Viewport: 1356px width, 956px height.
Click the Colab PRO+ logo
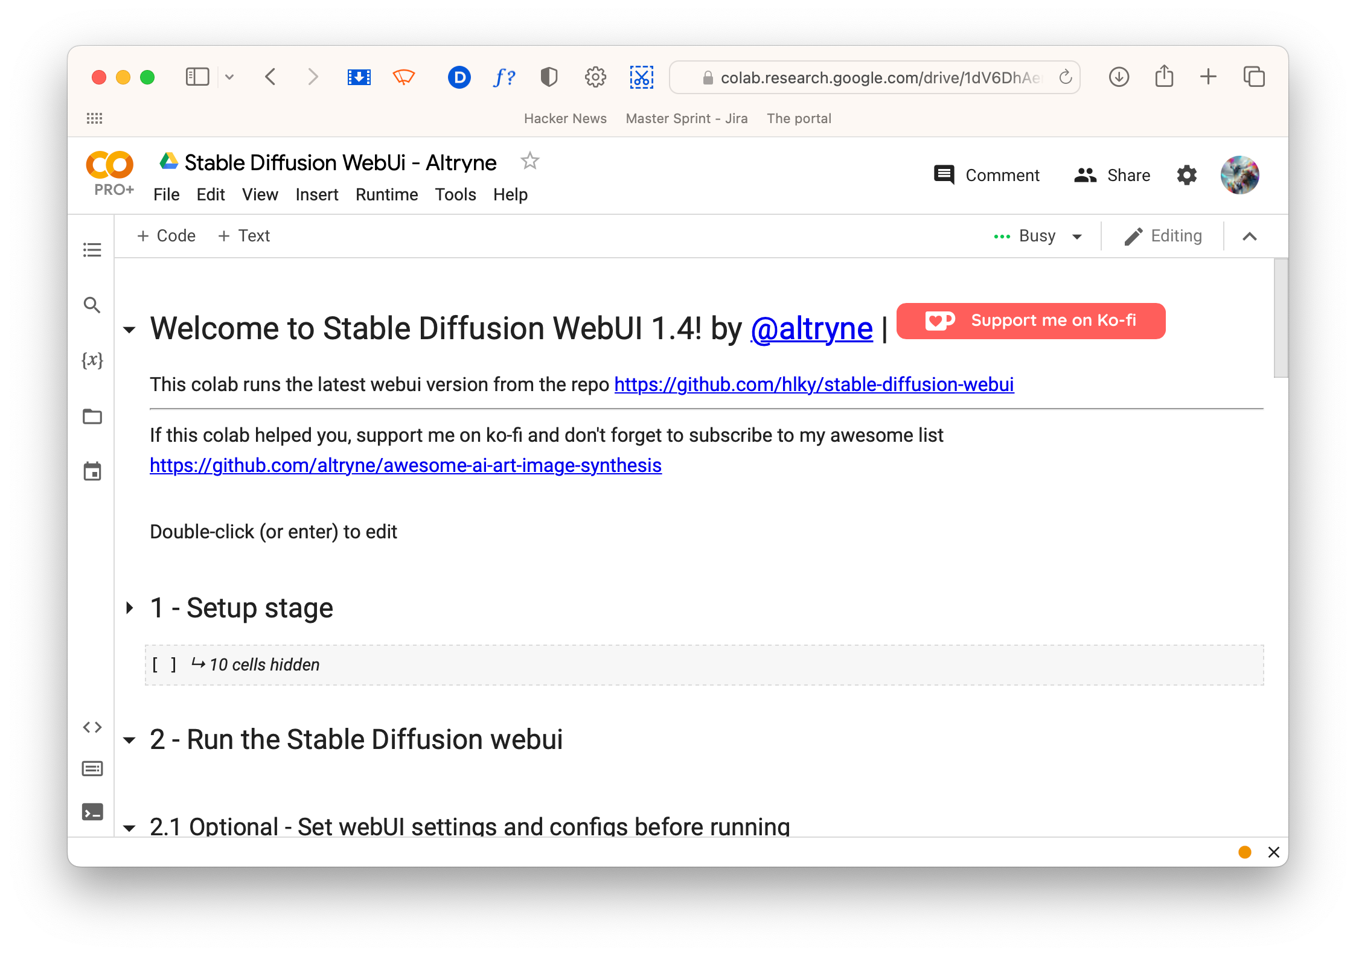pos(110,173)
